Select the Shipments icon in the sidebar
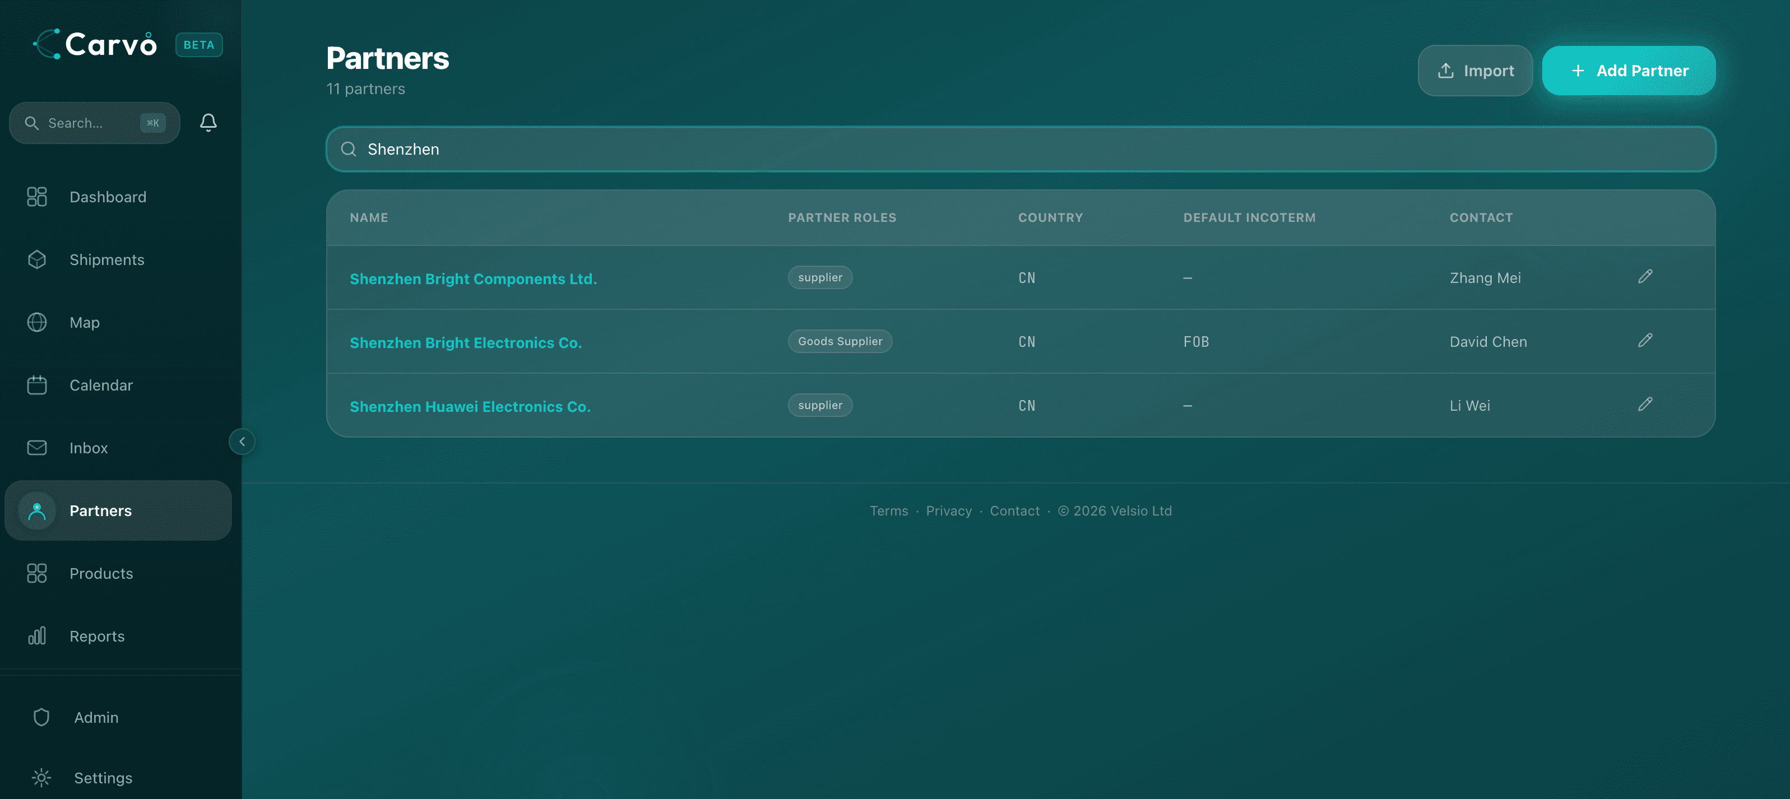The width and height of the screenshot is (1790, 799). 38,259
